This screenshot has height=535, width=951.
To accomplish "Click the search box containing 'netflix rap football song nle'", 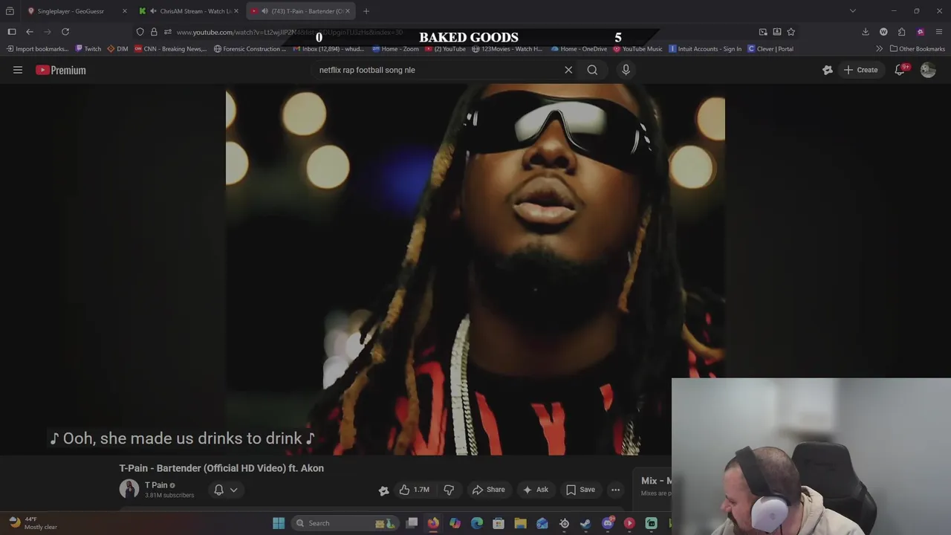I will click(x=438, y=70).
